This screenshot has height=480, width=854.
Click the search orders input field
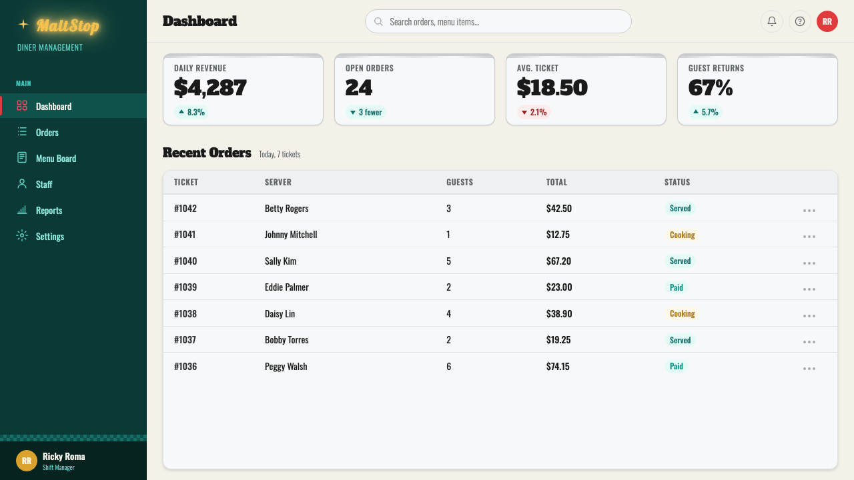pyautogui.click(x=498, y=21)
